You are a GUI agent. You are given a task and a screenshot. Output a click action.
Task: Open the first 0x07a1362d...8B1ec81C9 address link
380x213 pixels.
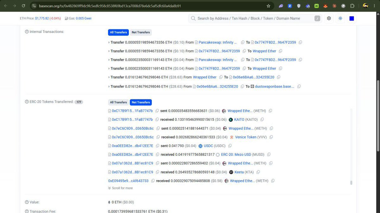pyautogui.click(x=132, y=163)
